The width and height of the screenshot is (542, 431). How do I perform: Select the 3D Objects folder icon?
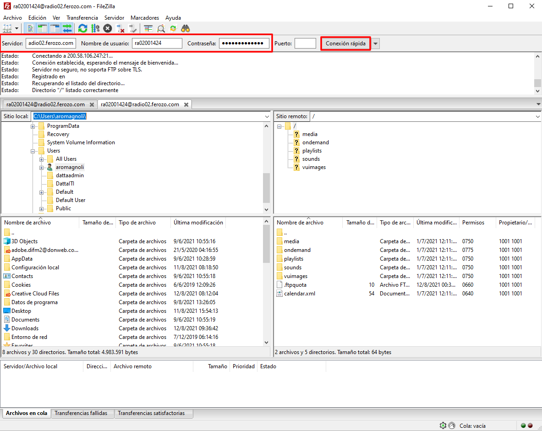[7, 241]
